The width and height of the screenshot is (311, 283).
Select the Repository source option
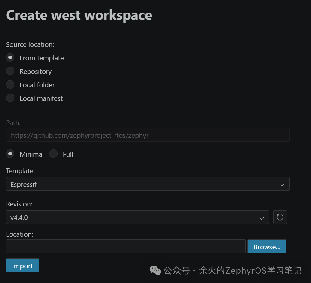10,71
